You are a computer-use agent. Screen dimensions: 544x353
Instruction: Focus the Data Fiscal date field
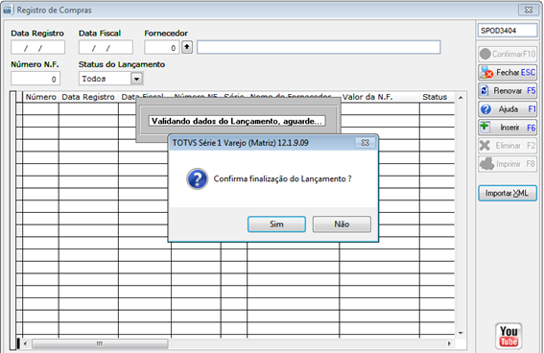(x=106, y=48)
